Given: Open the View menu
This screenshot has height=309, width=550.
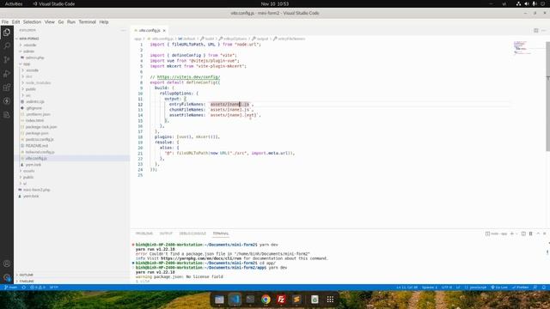Looking at the screenshot, I should (50, 21).
